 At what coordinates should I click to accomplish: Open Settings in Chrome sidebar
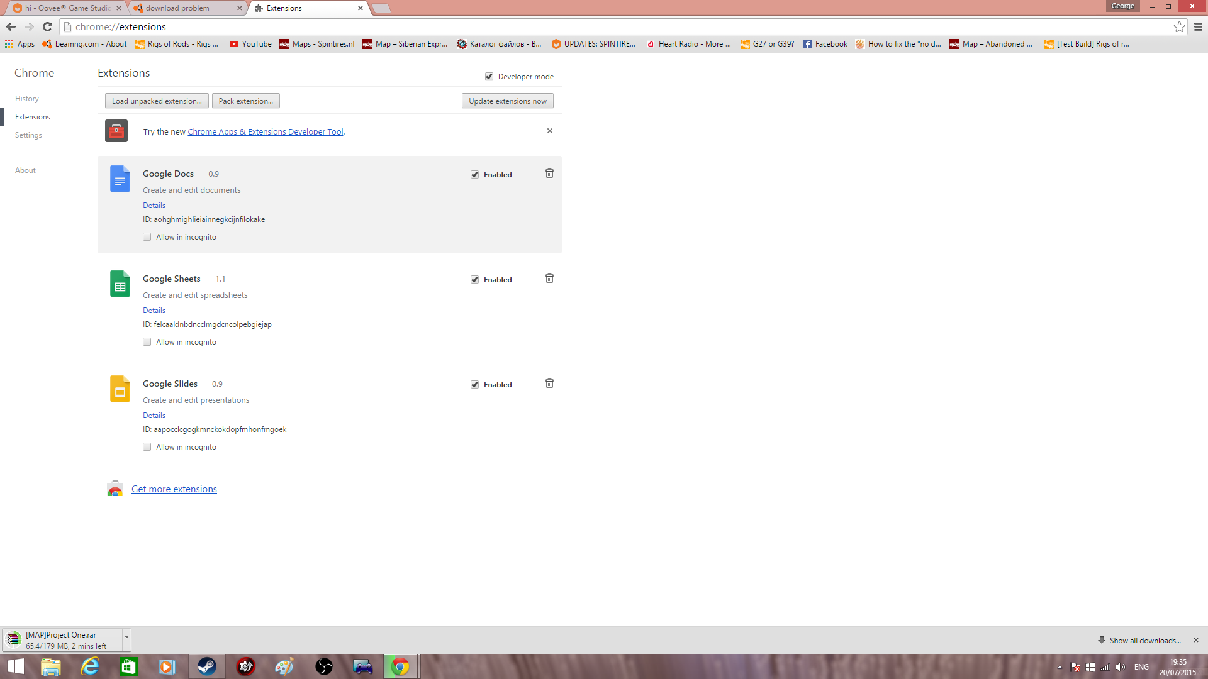(28, 135)
